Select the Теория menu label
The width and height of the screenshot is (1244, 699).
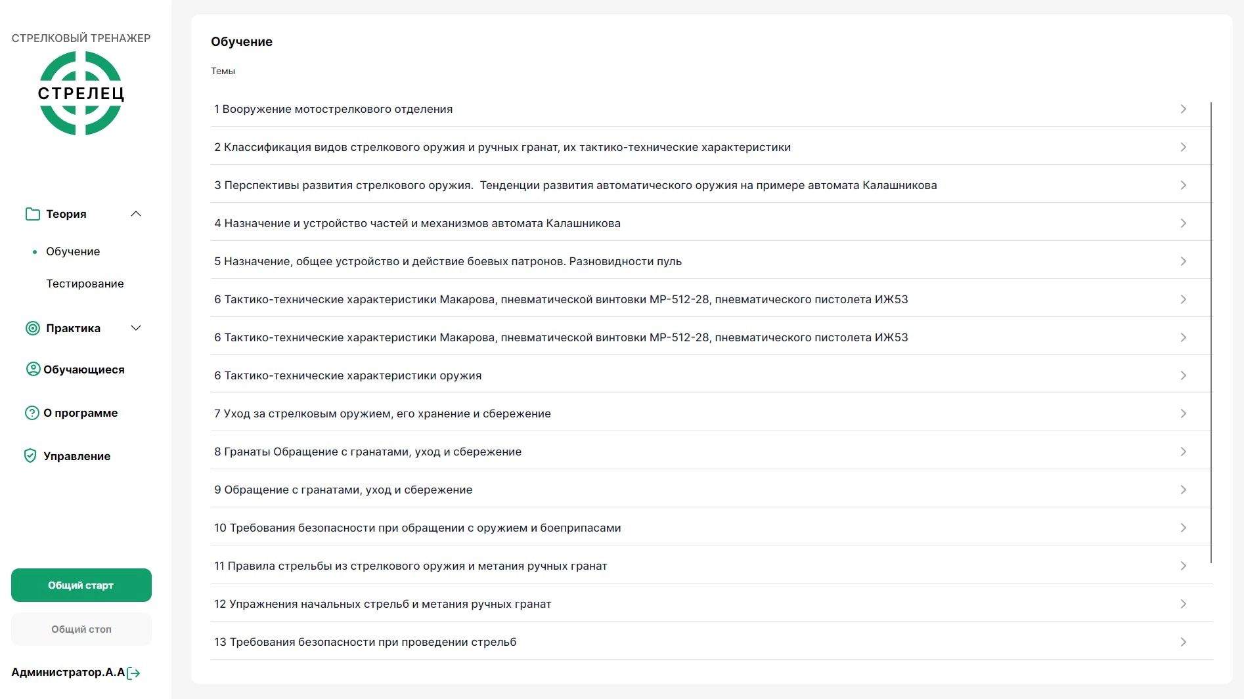[x=66, y=214]
